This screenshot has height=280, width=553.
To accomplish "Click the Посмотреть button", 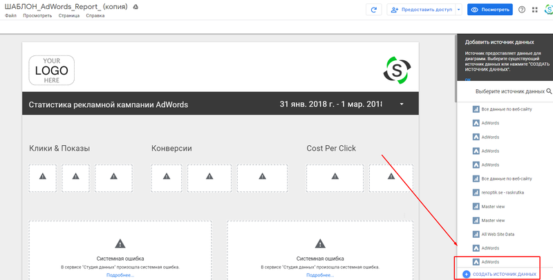I will click(490, 10).
